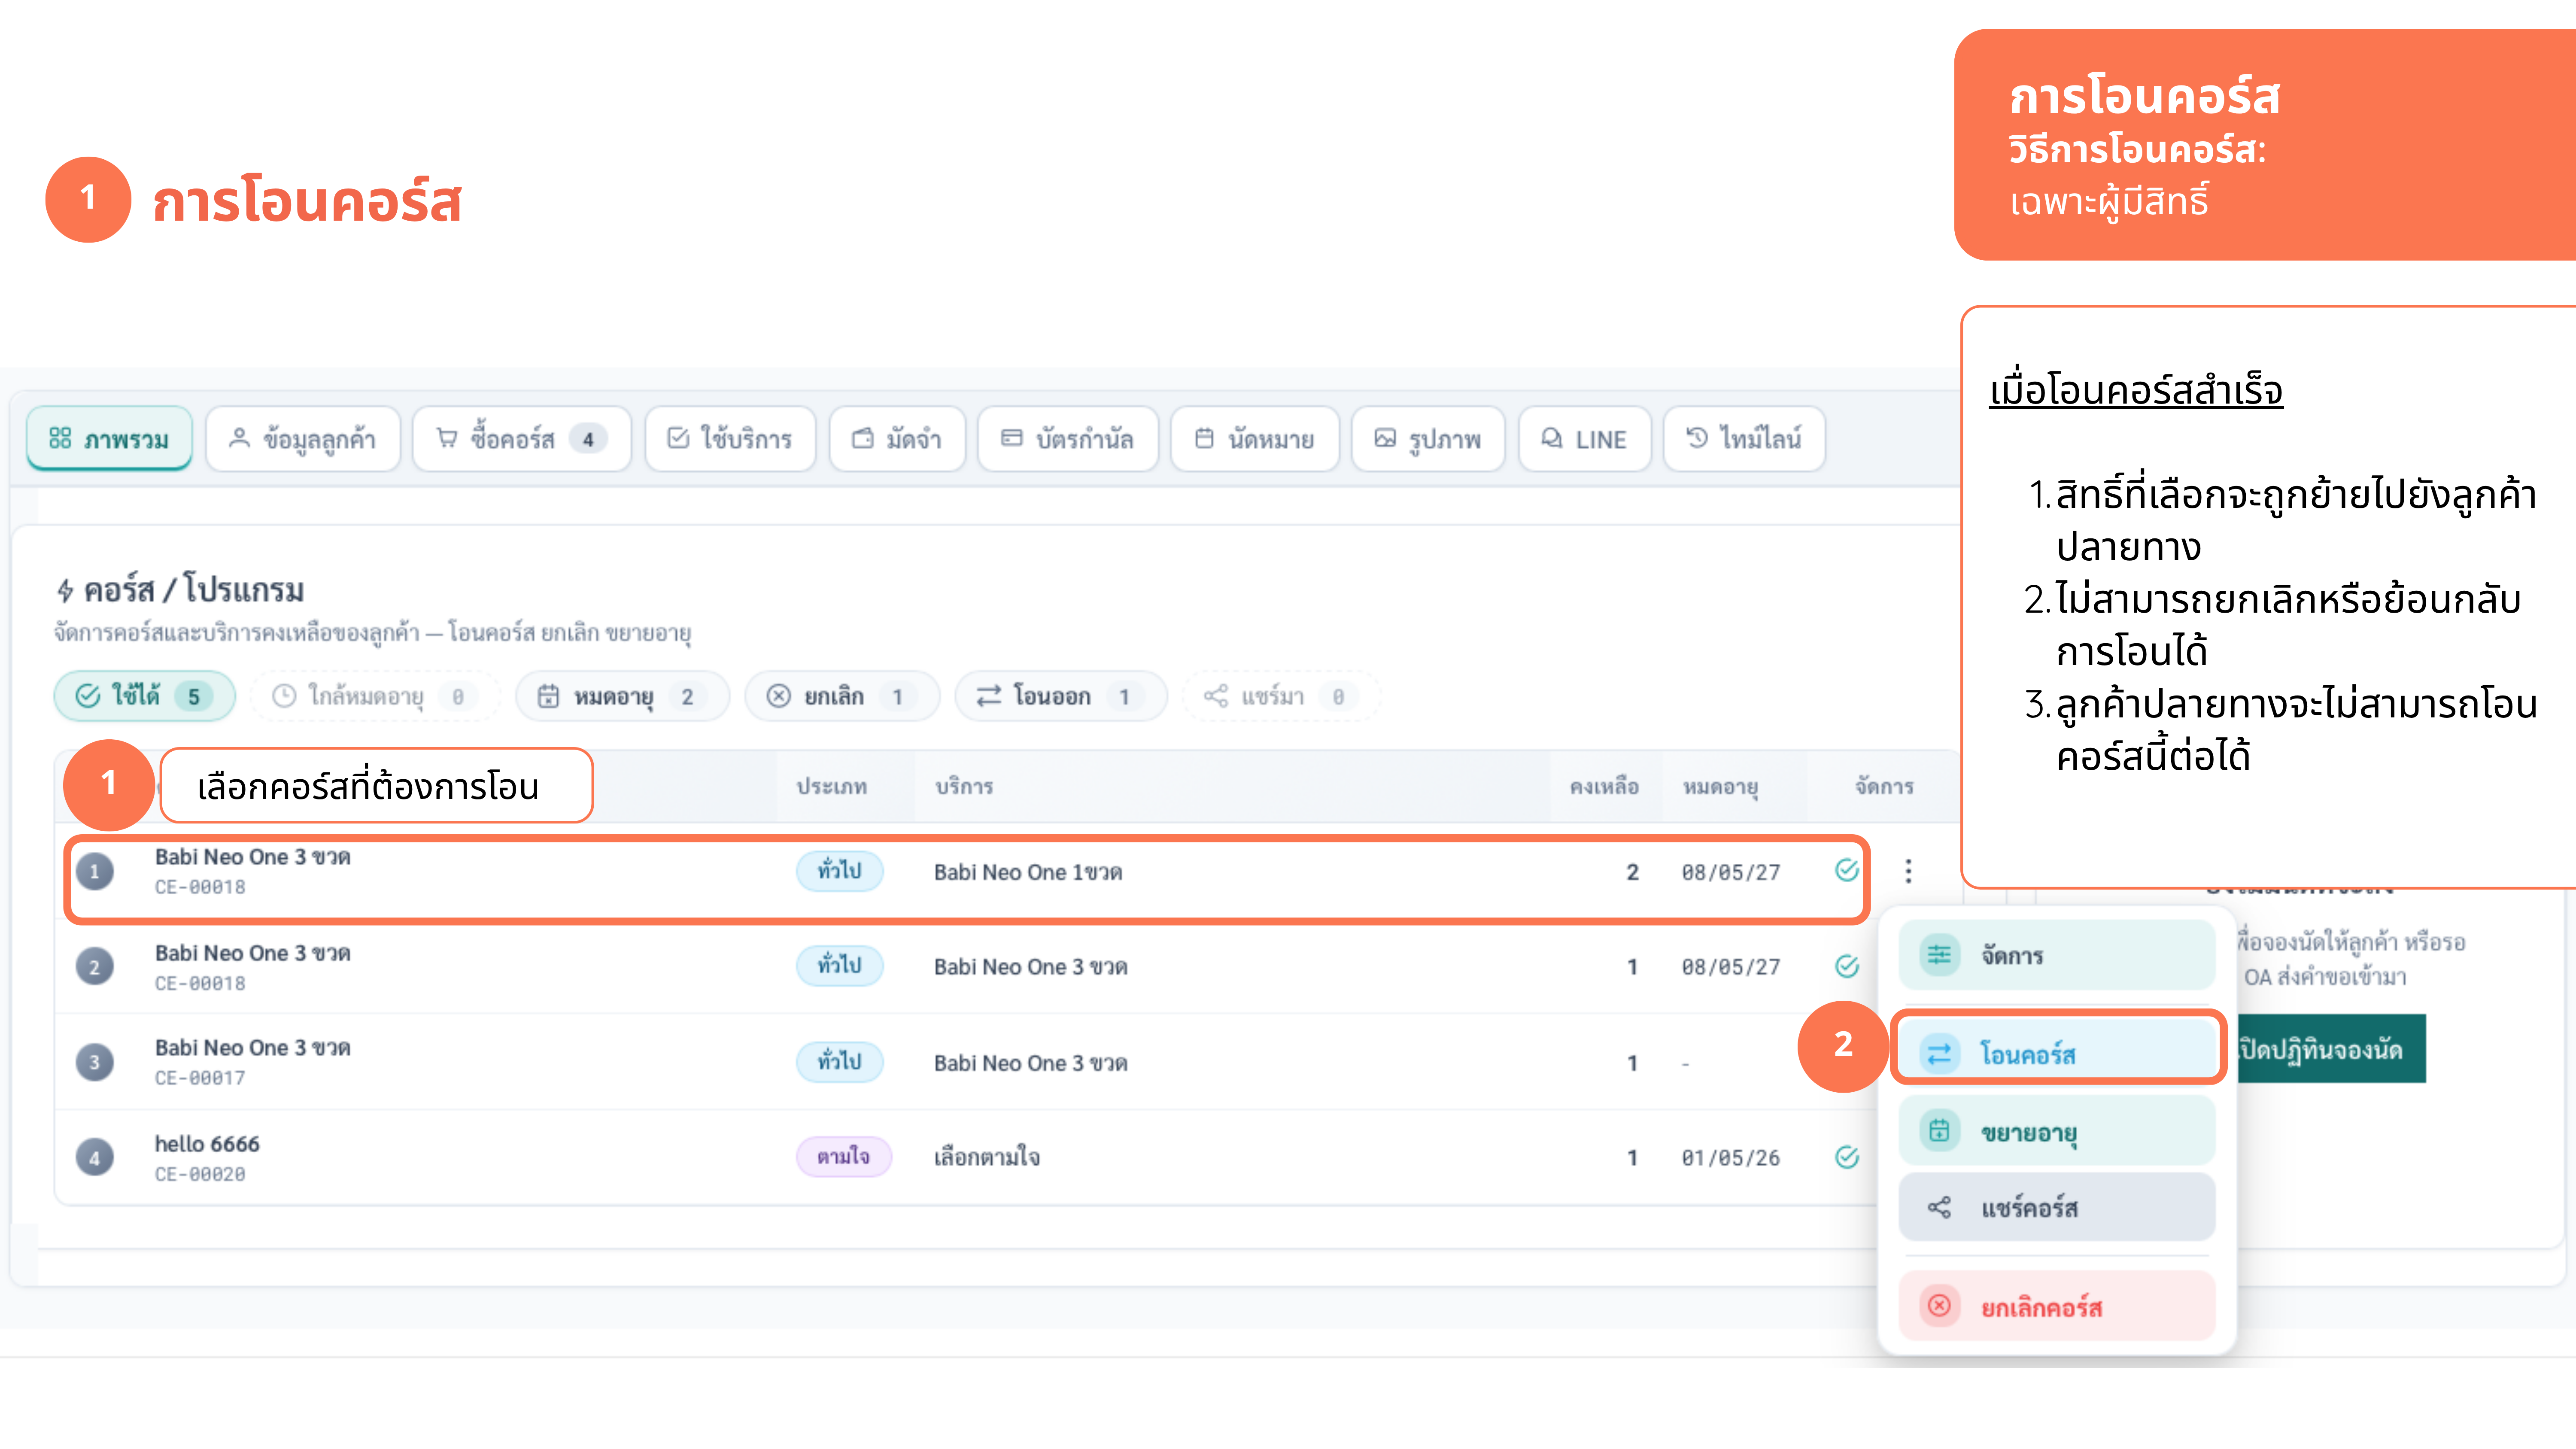This screenshot has height=1449, width=2576.
Task: Click the green check icon in the CE-00020 row
Action: tap(1847, 1157)
